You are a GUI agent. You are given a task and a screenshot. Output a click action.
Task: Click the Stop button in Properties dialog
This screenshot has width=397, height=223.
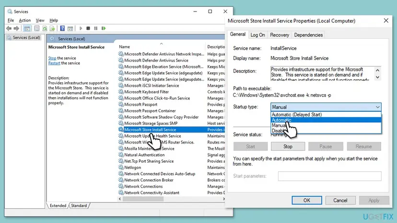288,146
